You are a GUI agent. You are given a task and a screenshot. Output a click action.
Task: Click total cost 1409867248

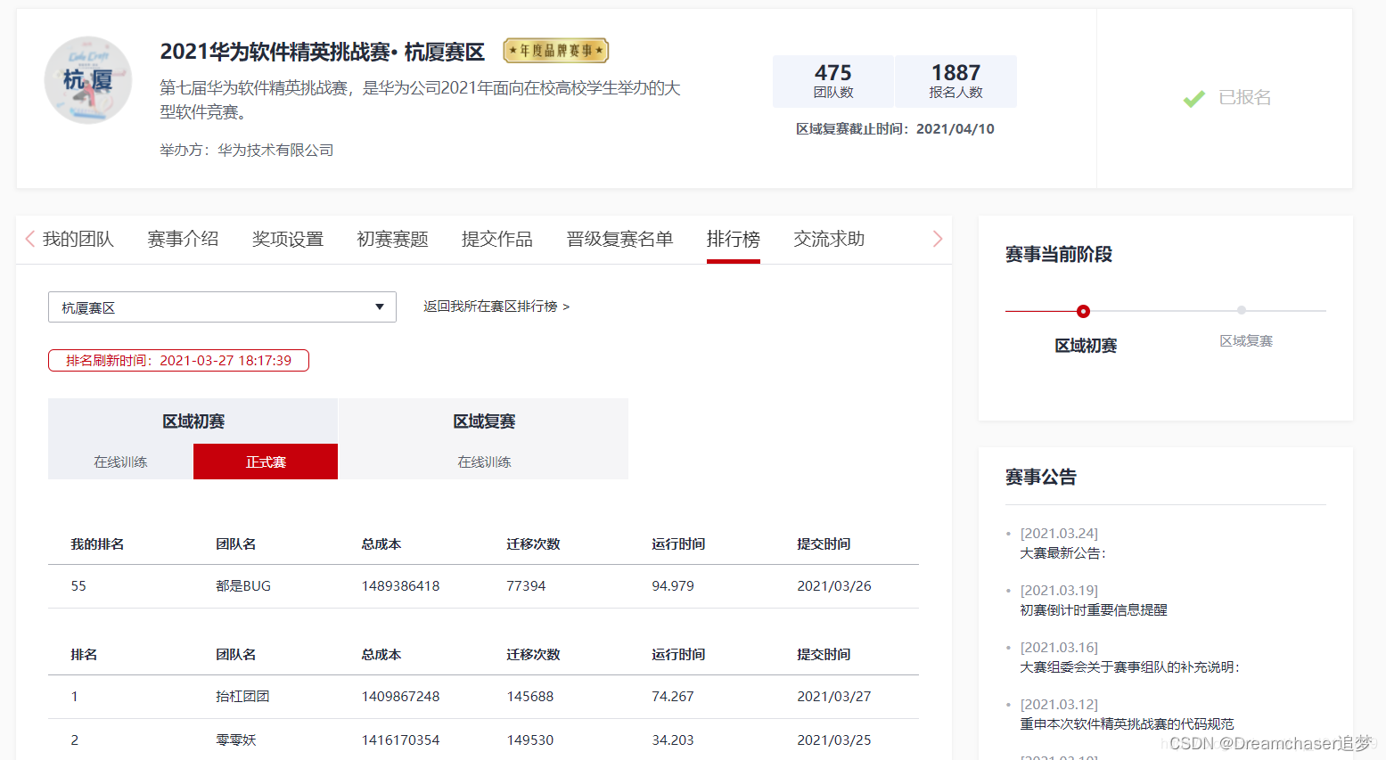(400, 697)
